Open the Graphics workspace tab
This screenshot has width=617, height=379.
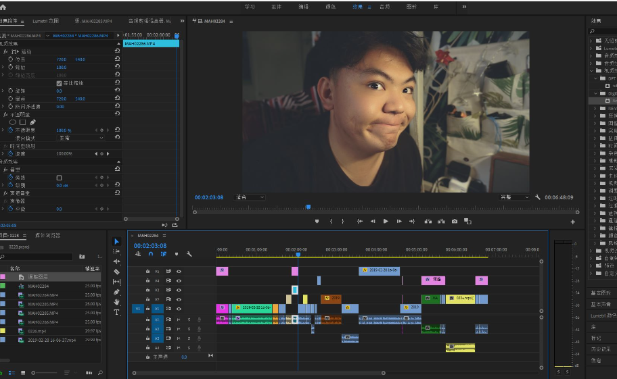point(411,7)
